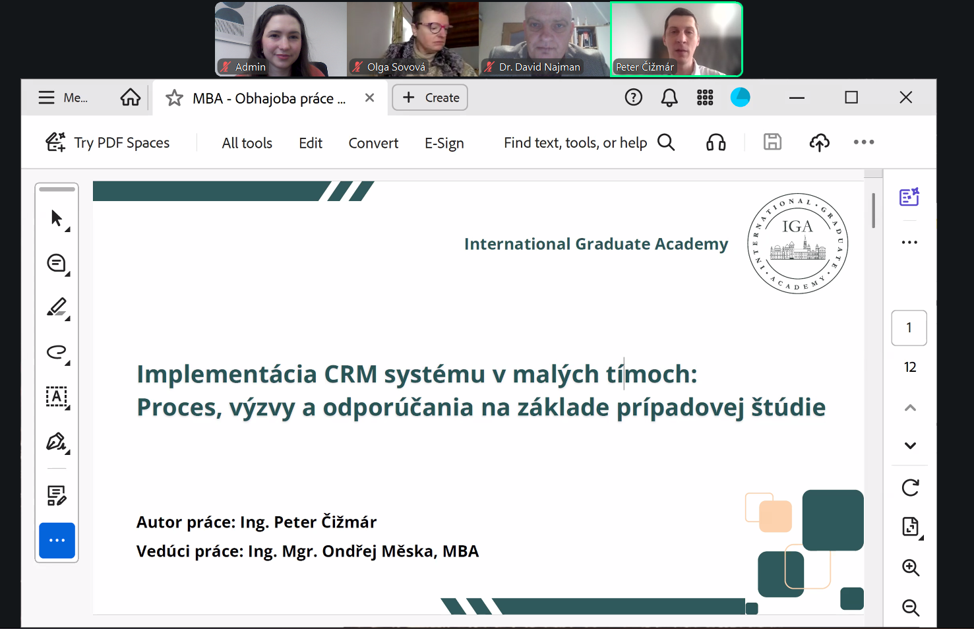Click the vertical scrollbar thumb of the document
The height and width of the screenshot is (629, 974).
[x=873, y=210]
